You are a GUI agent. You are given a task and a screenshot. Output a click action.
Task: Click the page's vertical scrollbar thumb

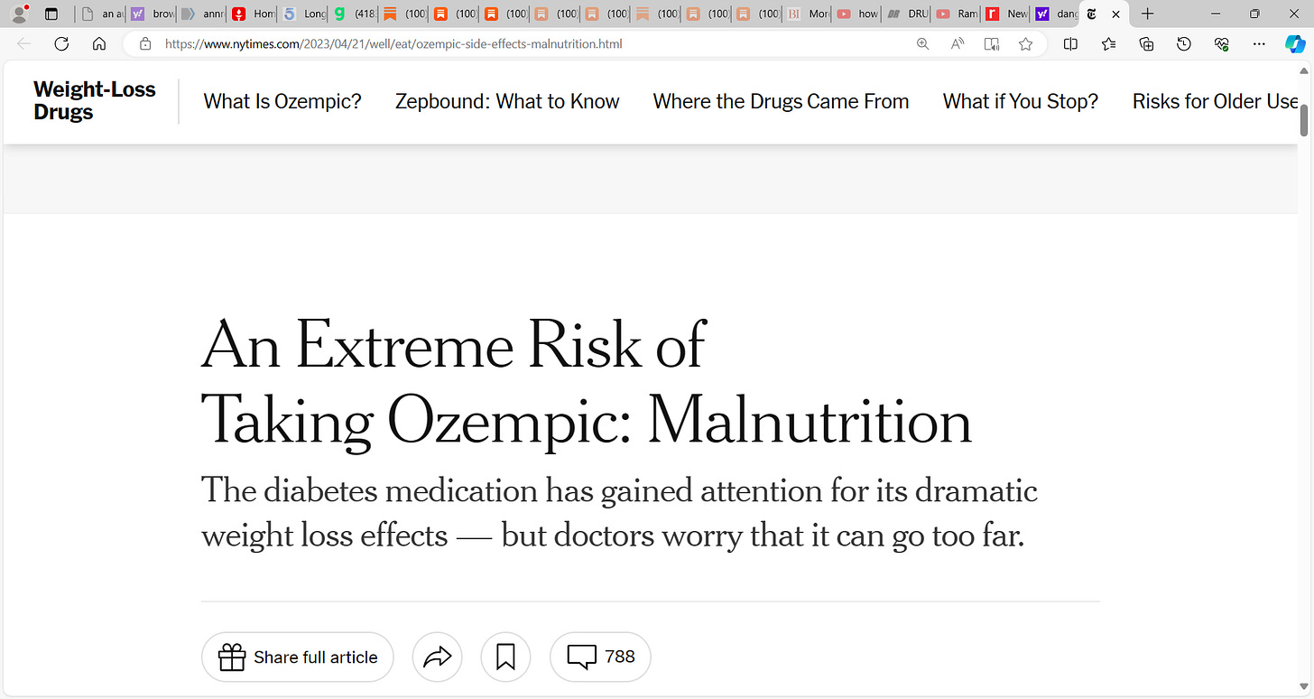(1304, 120)
